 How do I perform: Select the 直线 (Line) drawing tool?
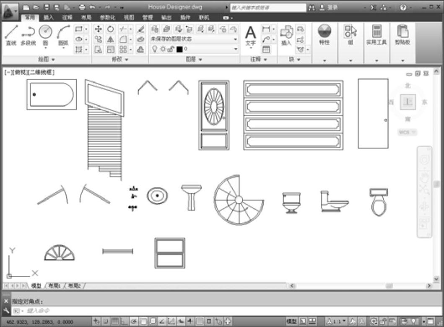coord(11,35)
